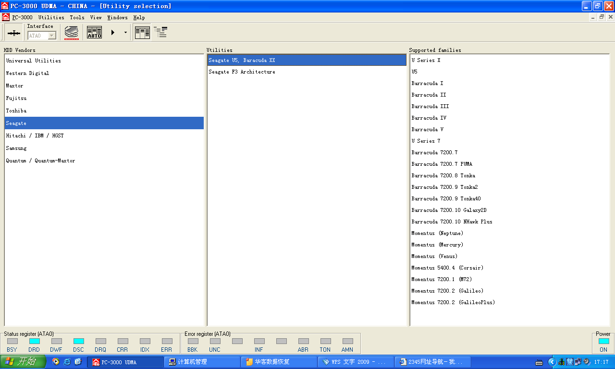Click the keyboard language bar icon
Viewport: 615px width, 369px height.
(x=539, y=362)
